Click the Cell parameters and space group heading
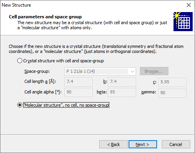195x153 pixels. 45,17
